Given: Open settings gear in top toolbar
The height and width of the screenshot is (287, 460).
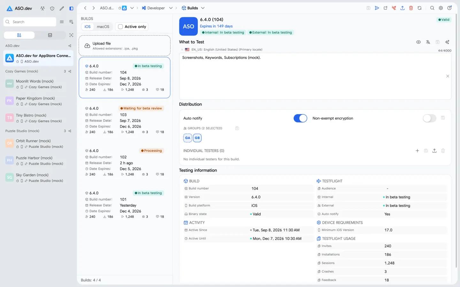Looking at the screenshot, I should tap(441, 8).
